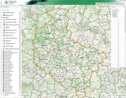Click the filter field in Warstwy mapy header

(17, 7)
